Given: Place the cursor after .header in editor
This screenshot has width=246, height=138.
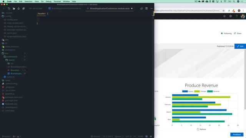Looking at the screenshot, I should pos(46,14).
